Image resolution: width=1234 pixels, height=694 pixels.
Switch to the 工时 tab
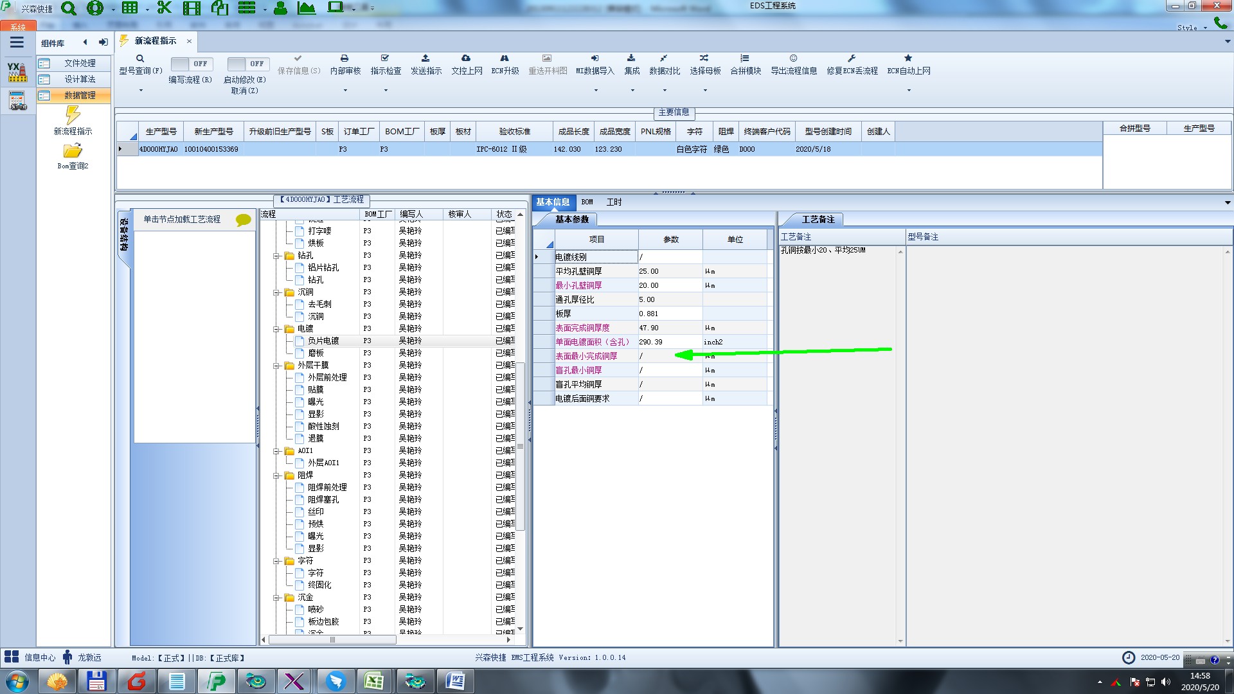coord(614,202)
